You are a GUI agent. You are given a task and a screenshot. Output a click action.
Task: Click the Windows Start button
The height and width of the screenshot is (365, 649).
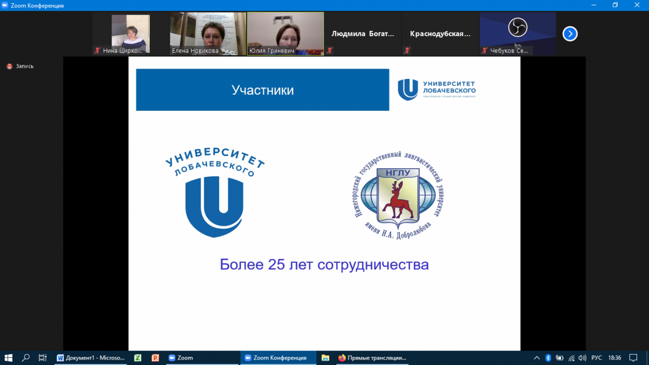[x=9, y=357]
